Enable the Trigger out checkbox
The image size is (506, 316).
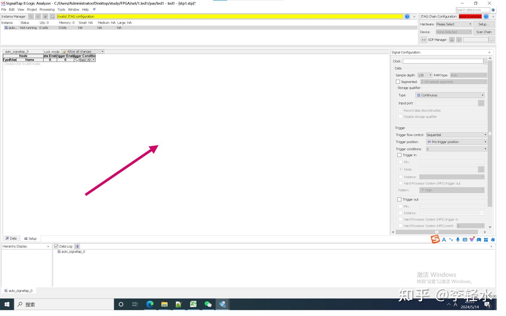(x=399, y=199)
